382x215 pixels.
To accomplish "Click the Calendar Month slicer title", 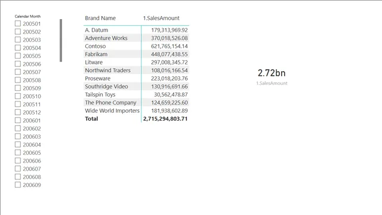I will (27, 16).
